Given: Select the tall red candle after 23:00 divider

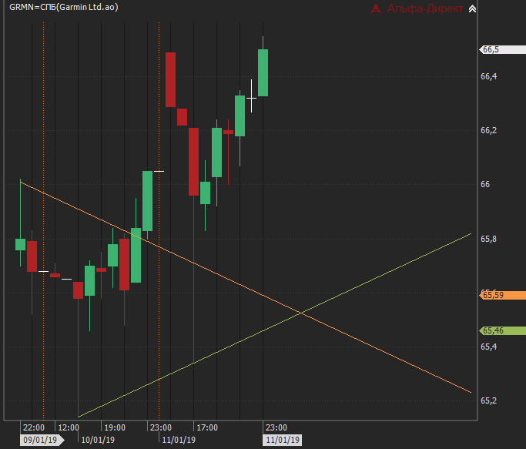Looking at the screenshot, I should 170,80.
